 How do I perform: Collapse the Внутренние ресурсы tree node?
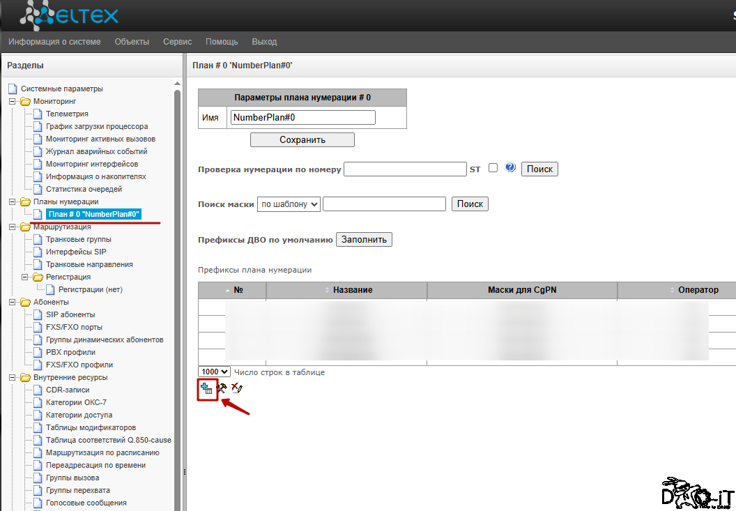click(13, 378)
